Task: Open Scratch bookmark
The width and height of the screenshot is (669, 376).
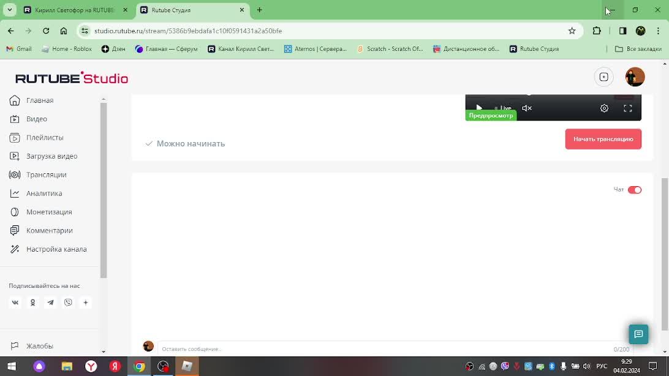Action: coord(390,49)
